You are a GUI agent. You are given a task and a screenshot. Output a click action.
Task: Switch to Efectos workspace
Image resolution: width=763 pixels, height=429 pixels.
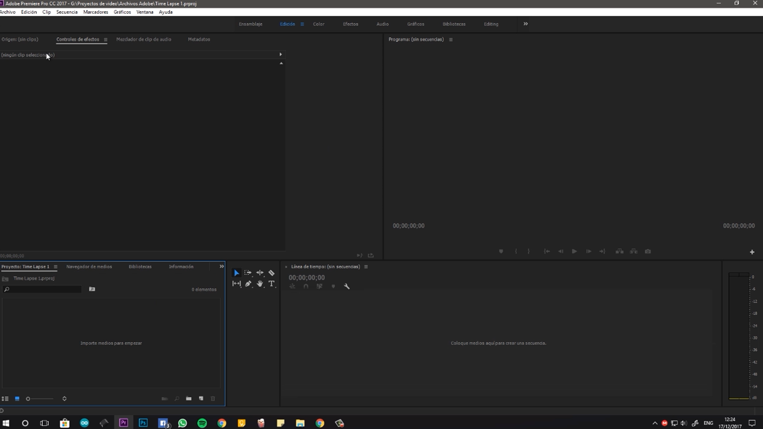[350, 24]
